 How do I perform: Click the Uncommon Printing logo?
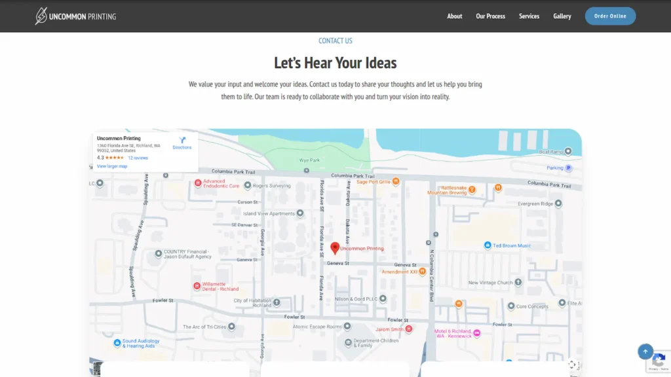[75, 16]
